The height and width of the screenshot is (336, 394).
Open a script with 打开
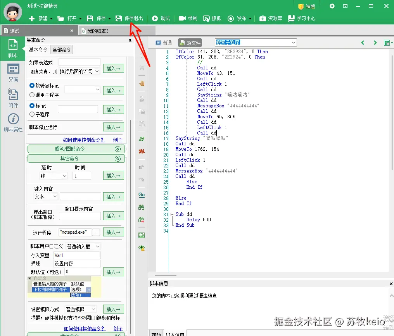pyautogui.click(x=67, y=19)
